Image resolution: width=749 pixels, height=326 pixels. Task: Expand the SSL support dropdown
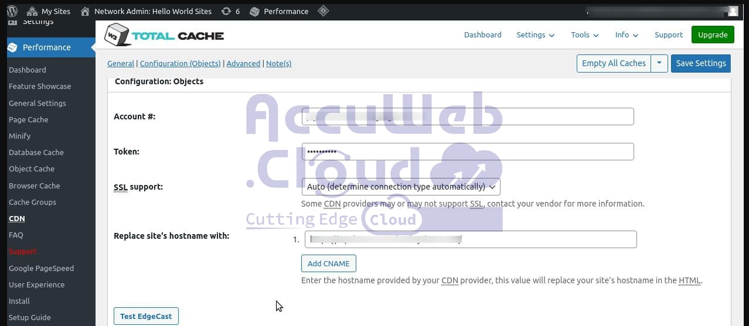coord(400,187)
